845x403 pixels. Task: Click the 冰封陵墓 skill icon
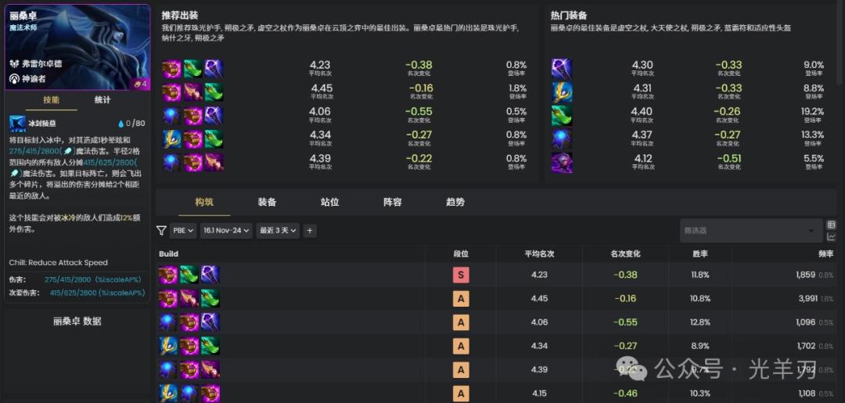17,124
